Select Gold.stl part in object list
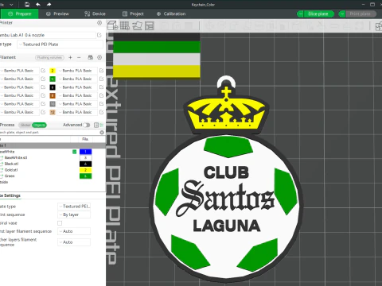The image size is (382, 286). (x=11, y=170)
